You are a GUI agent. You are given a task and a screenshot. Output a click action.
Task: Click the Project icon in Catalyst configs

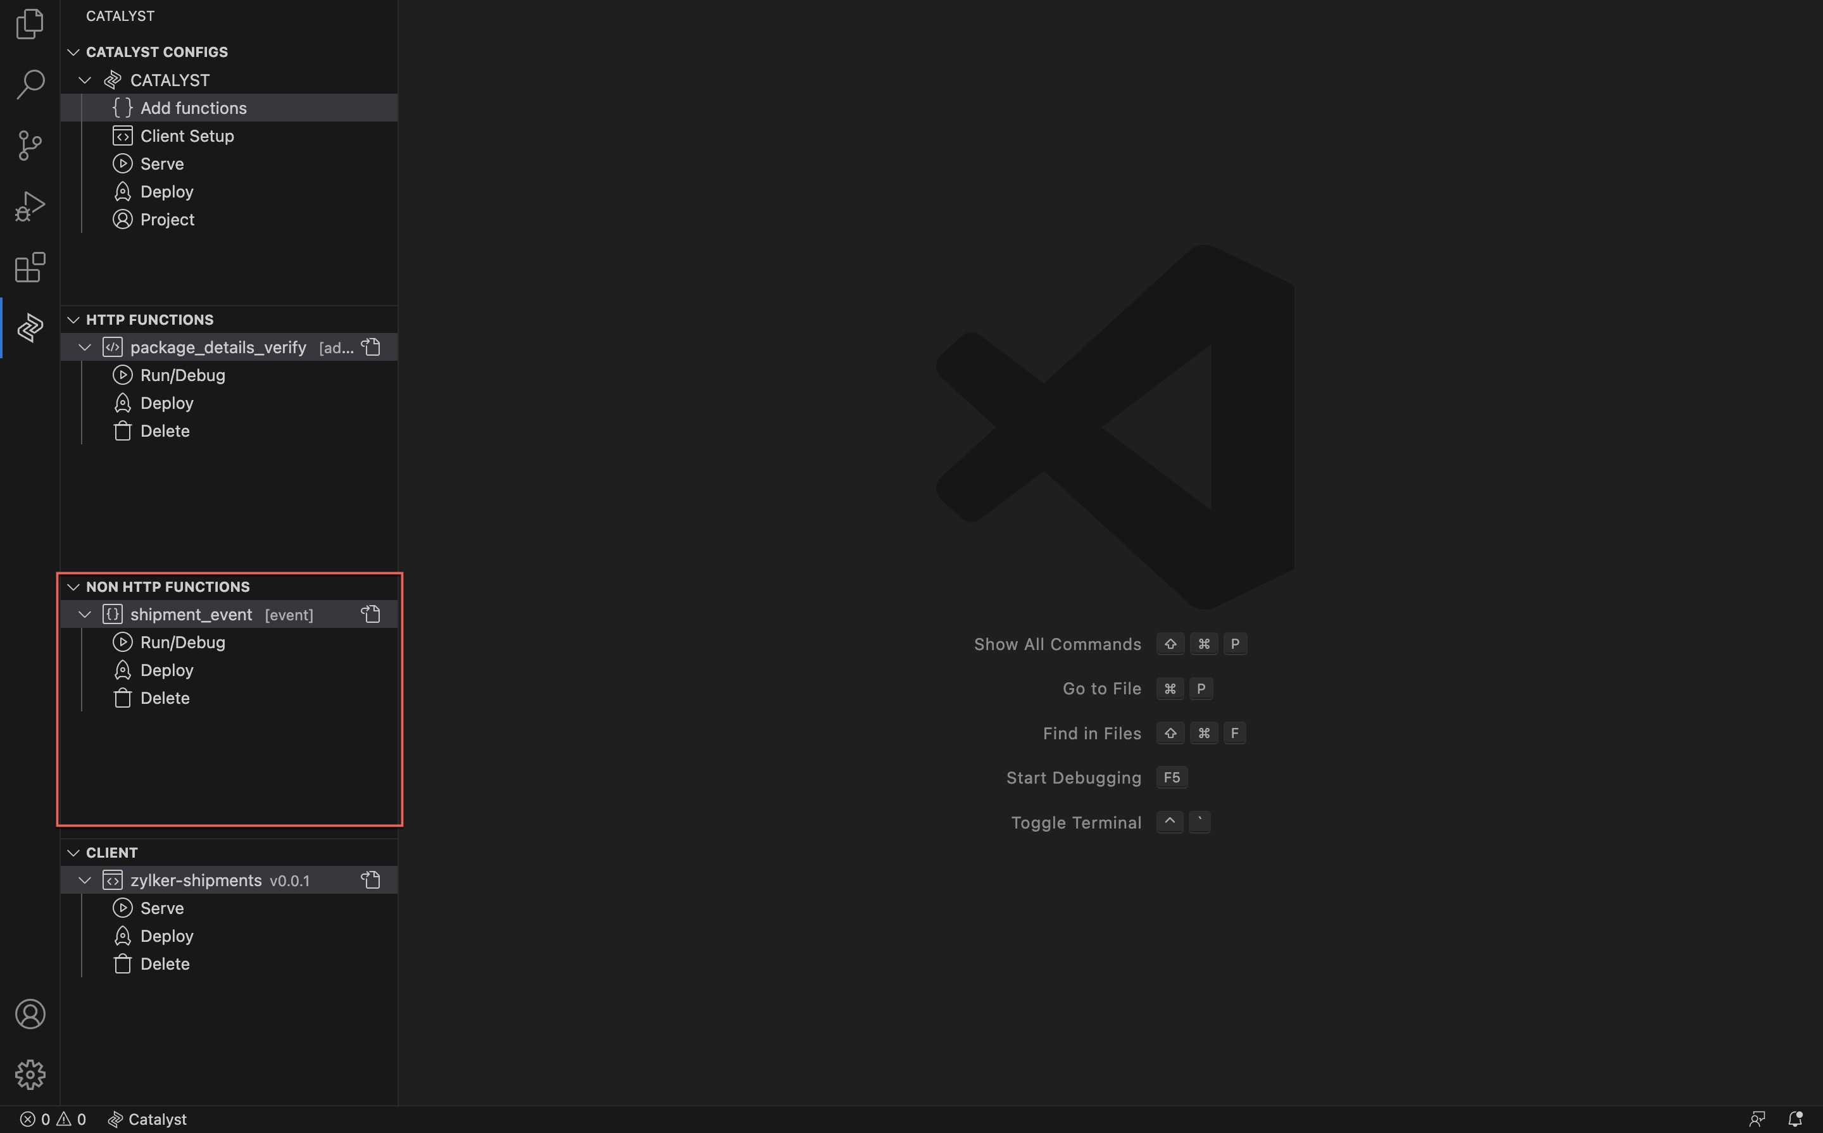coord(123,219)
